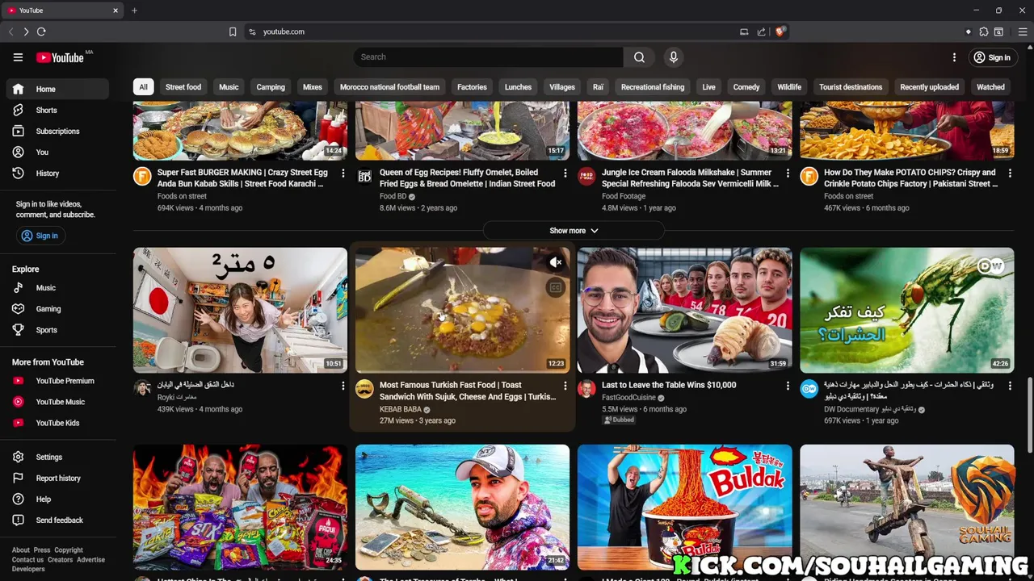Select the Recreational fishing chip
Screen dimensions: 1034x581
click(x=653, y=87)
